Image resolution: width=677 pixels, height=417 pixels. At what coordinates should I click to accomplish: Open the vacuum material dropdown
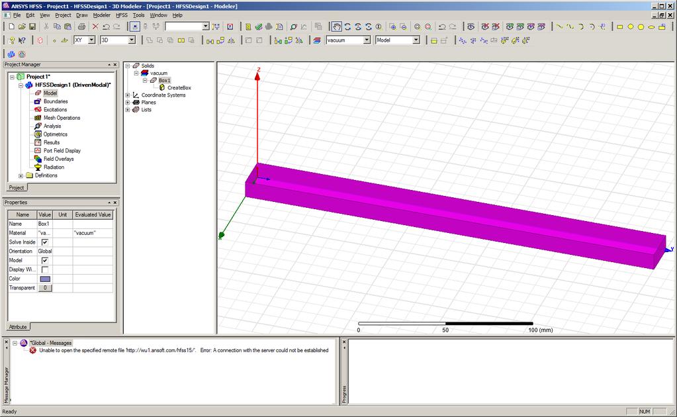(367, 40)
